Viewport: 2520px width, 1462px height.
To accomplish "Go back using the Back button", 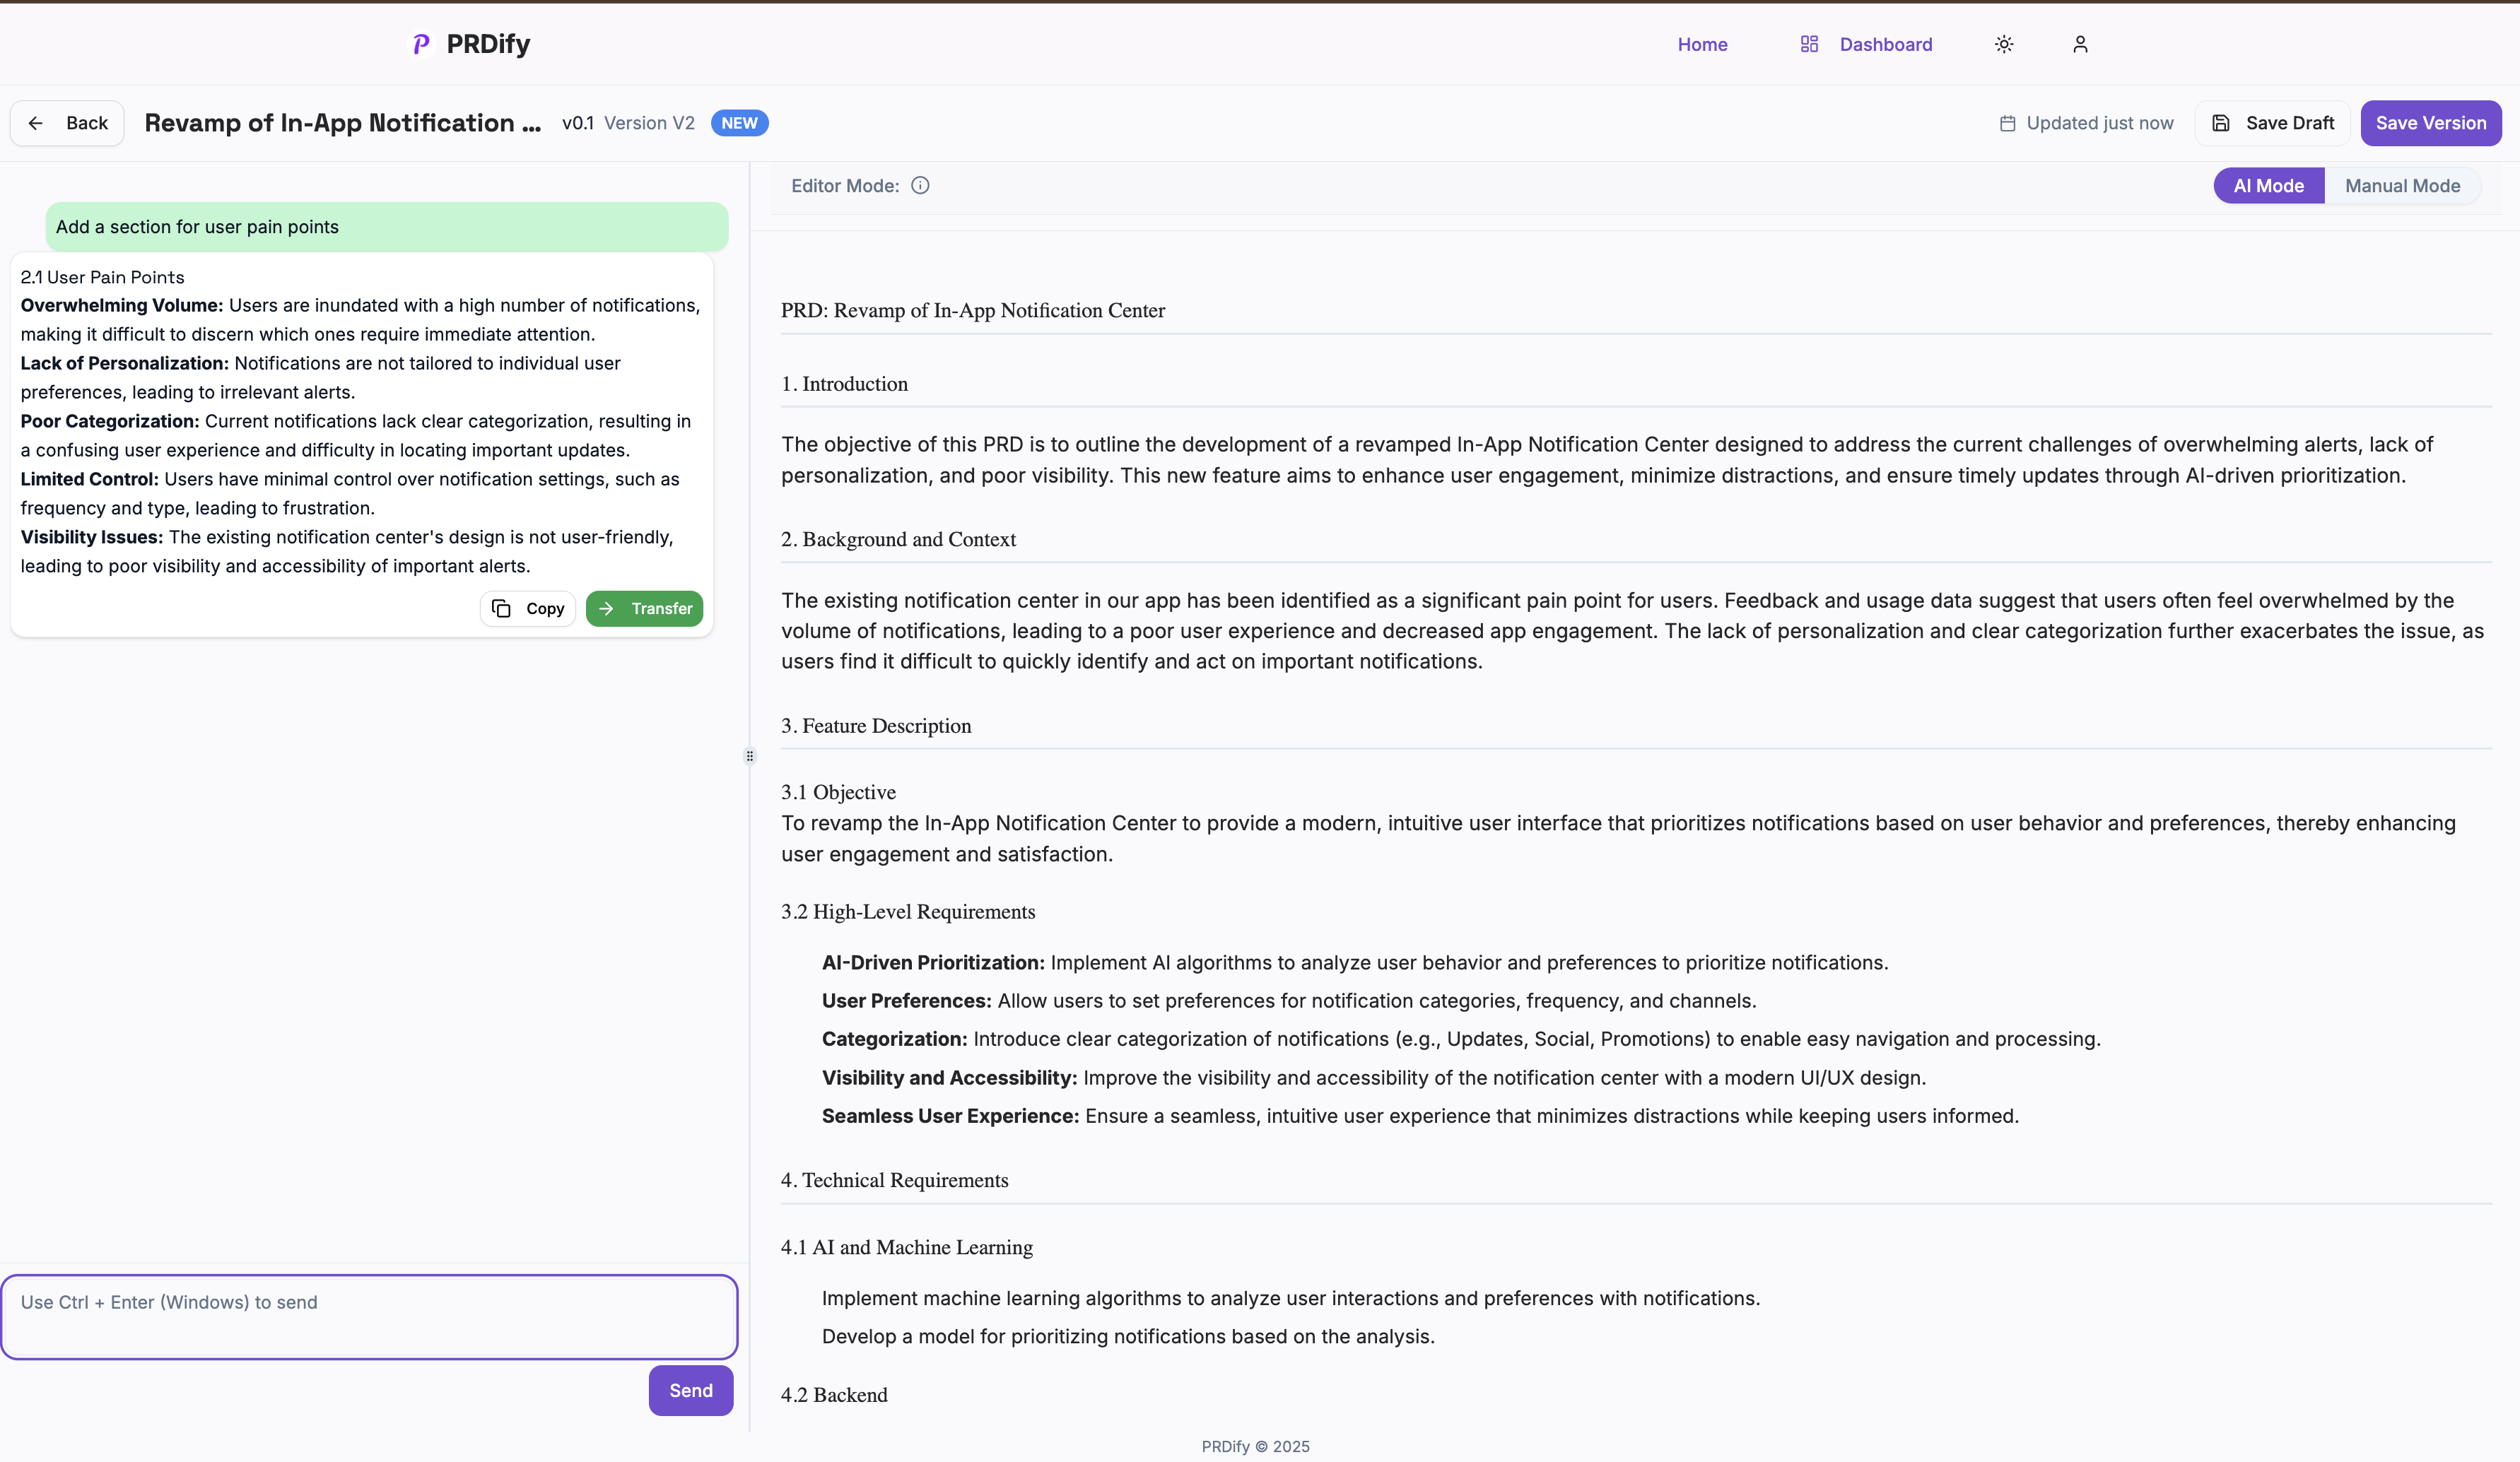I will pyautogui.click(x=68, y=123).
